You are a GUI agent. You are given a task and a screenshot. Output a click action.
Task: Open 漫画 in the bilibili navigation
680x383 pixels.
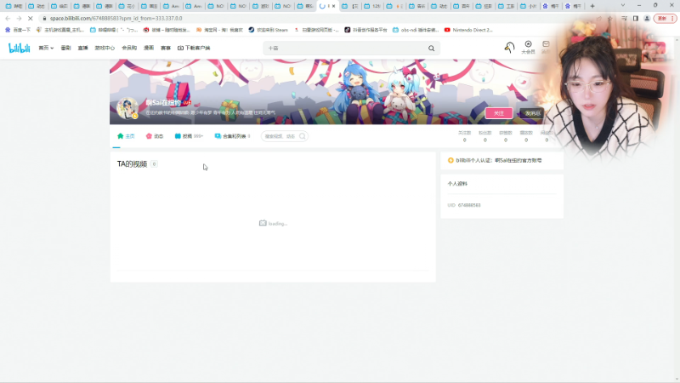(x=149, y=48)
